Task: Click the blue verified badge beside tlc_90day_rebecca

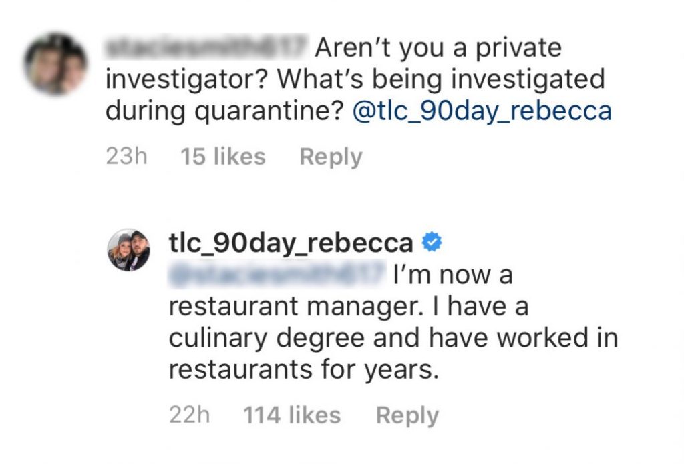Action: (433, 243)
